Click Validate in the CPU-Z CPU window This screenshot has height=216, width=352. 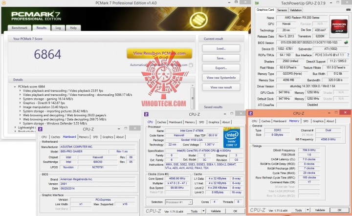coord(216,211)
